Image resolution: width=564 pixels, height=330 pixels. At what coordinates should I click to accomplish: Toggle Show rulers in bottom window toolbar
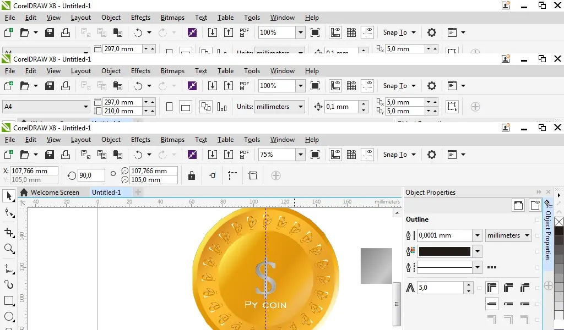point(335,155)
